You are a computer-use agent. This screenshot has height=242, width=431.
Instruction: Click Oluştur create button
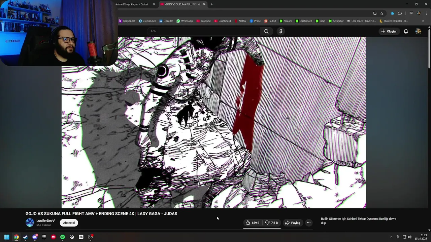tap(389, 31)
